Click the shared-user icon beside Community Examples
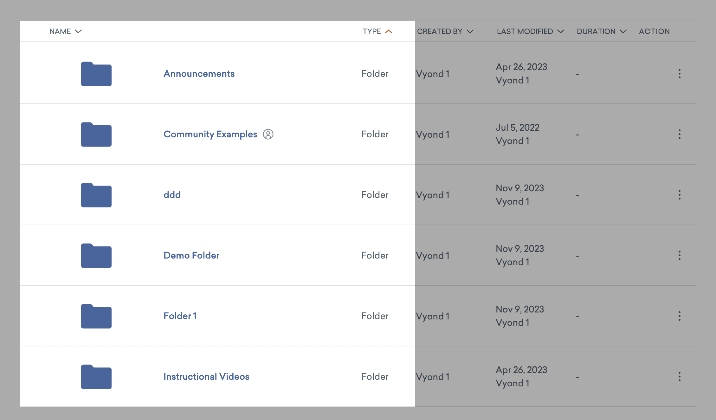The image size is (716, 420). [268, 135]
